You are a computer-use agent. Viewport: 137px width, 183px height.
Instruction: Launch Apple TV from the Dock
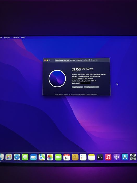coord(100,157)
